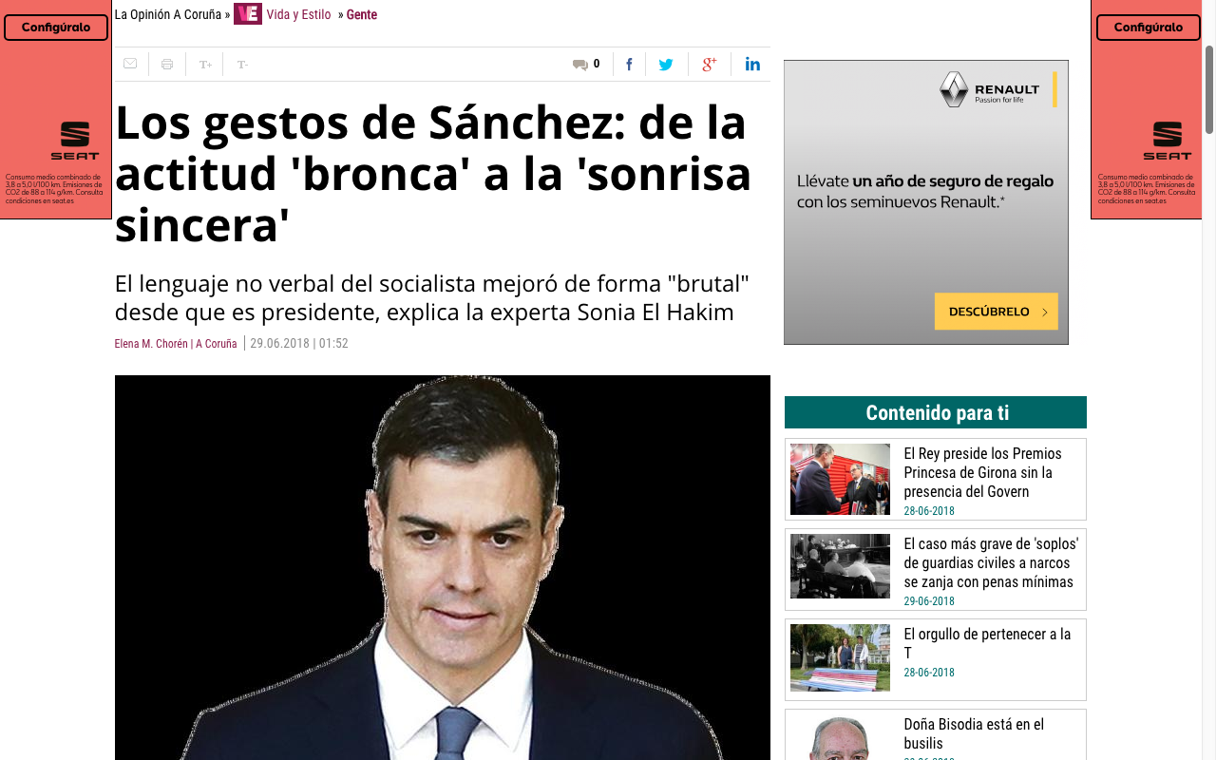The height and width of the screenshot is (760, 1216).
Task: Open Vida y Estilo breadcrumb link
Action: pyautogui.click(x=298, y=14)
